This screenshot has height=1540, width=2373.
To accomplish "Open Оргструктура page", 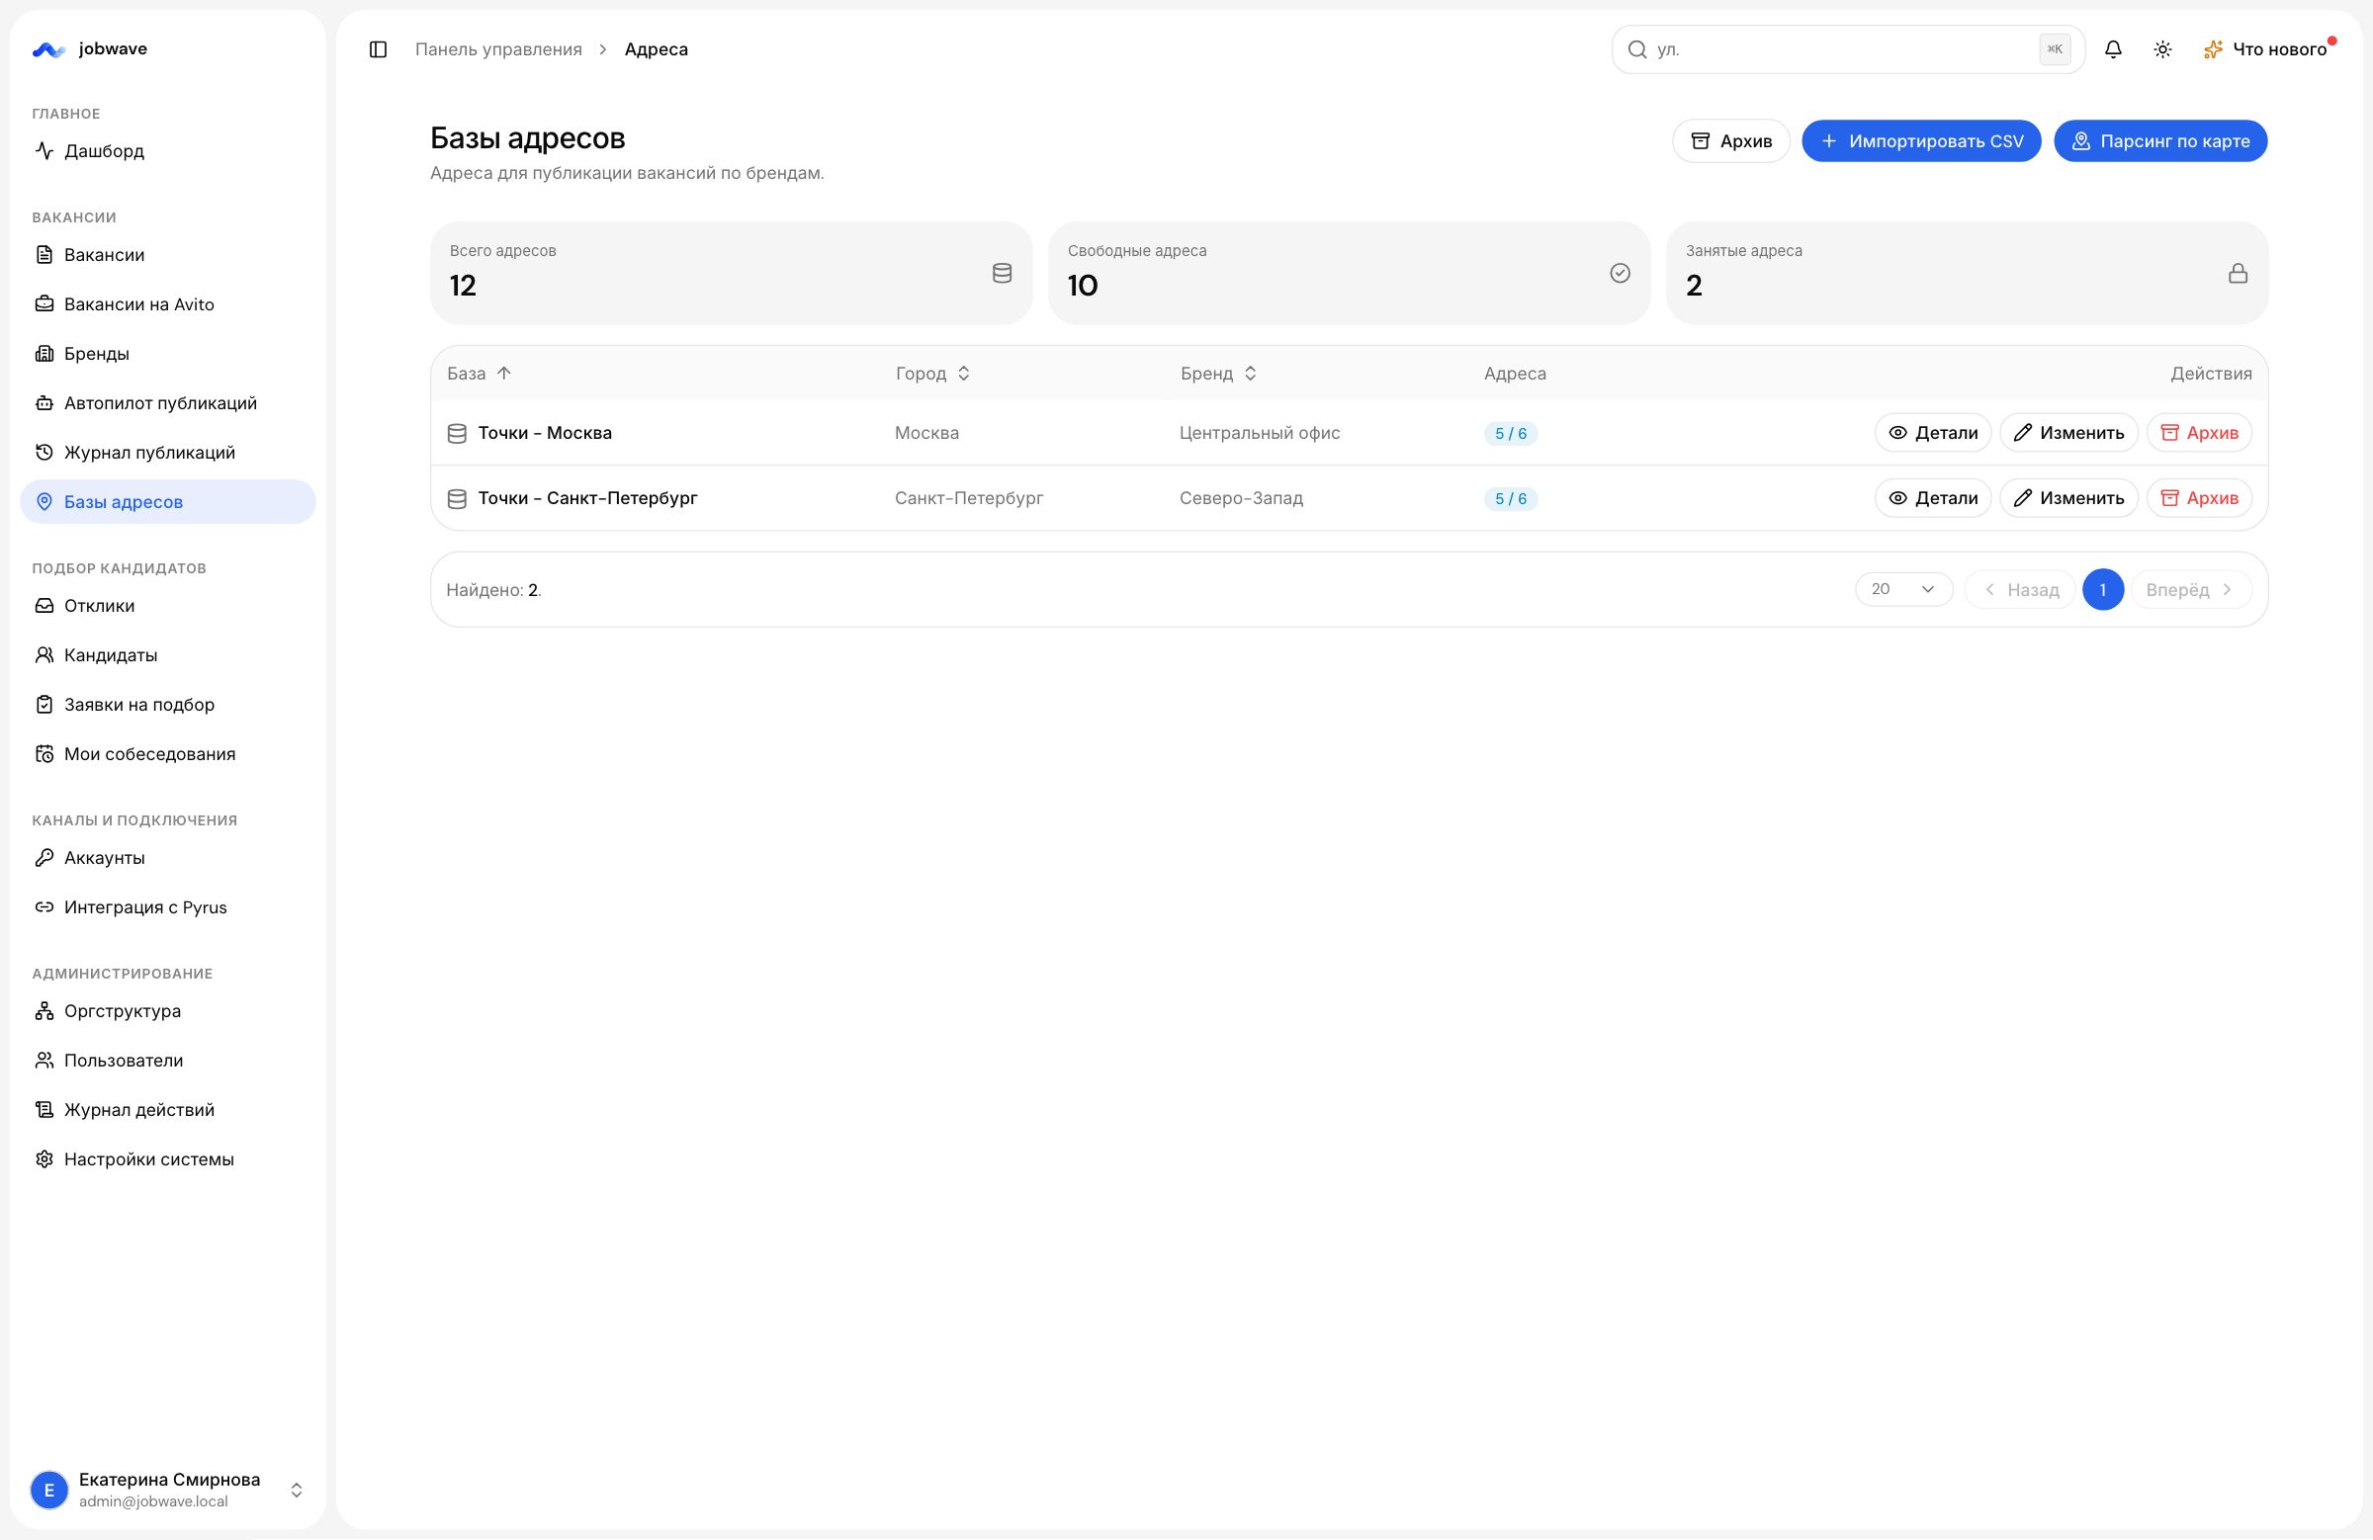I will (x=167, y=1011).
